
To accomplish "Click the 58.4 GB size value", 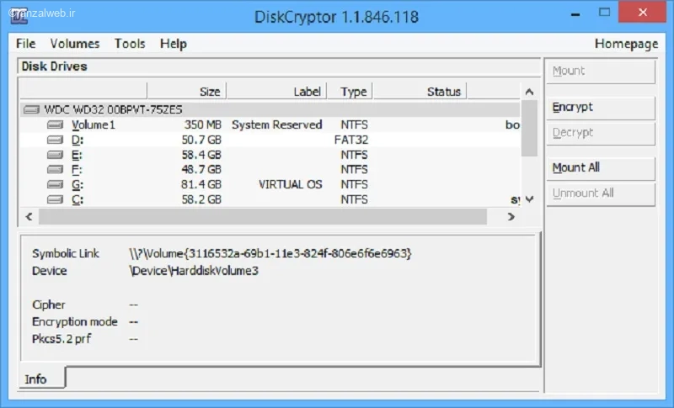I will click(201, 155).
